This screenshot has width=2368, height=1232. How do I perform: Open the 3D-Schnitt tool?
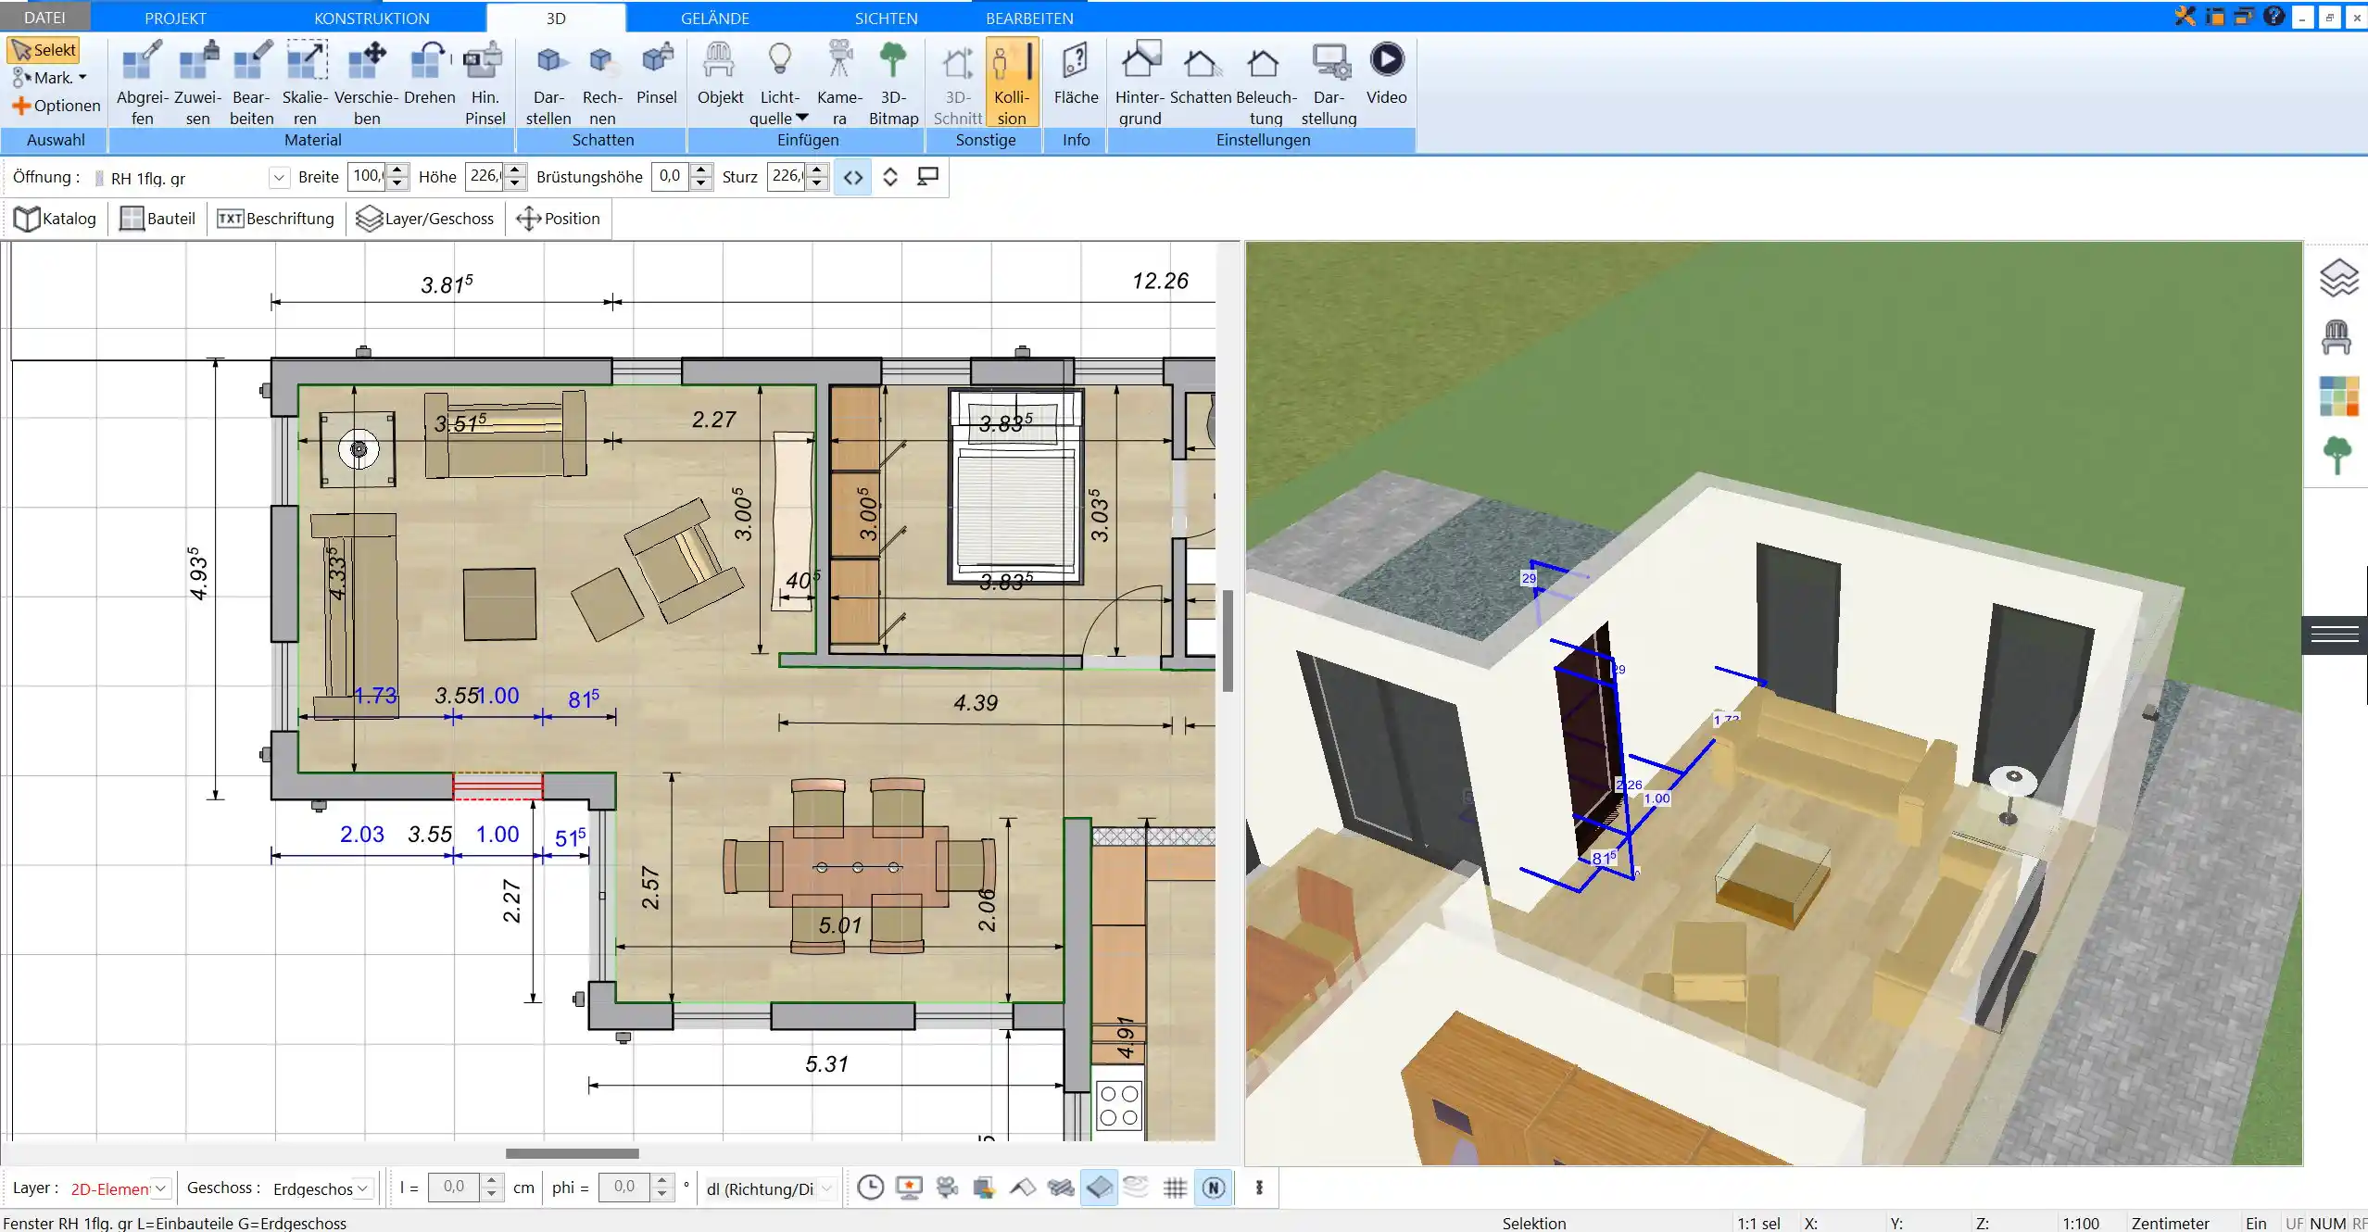tap(957, 82)
